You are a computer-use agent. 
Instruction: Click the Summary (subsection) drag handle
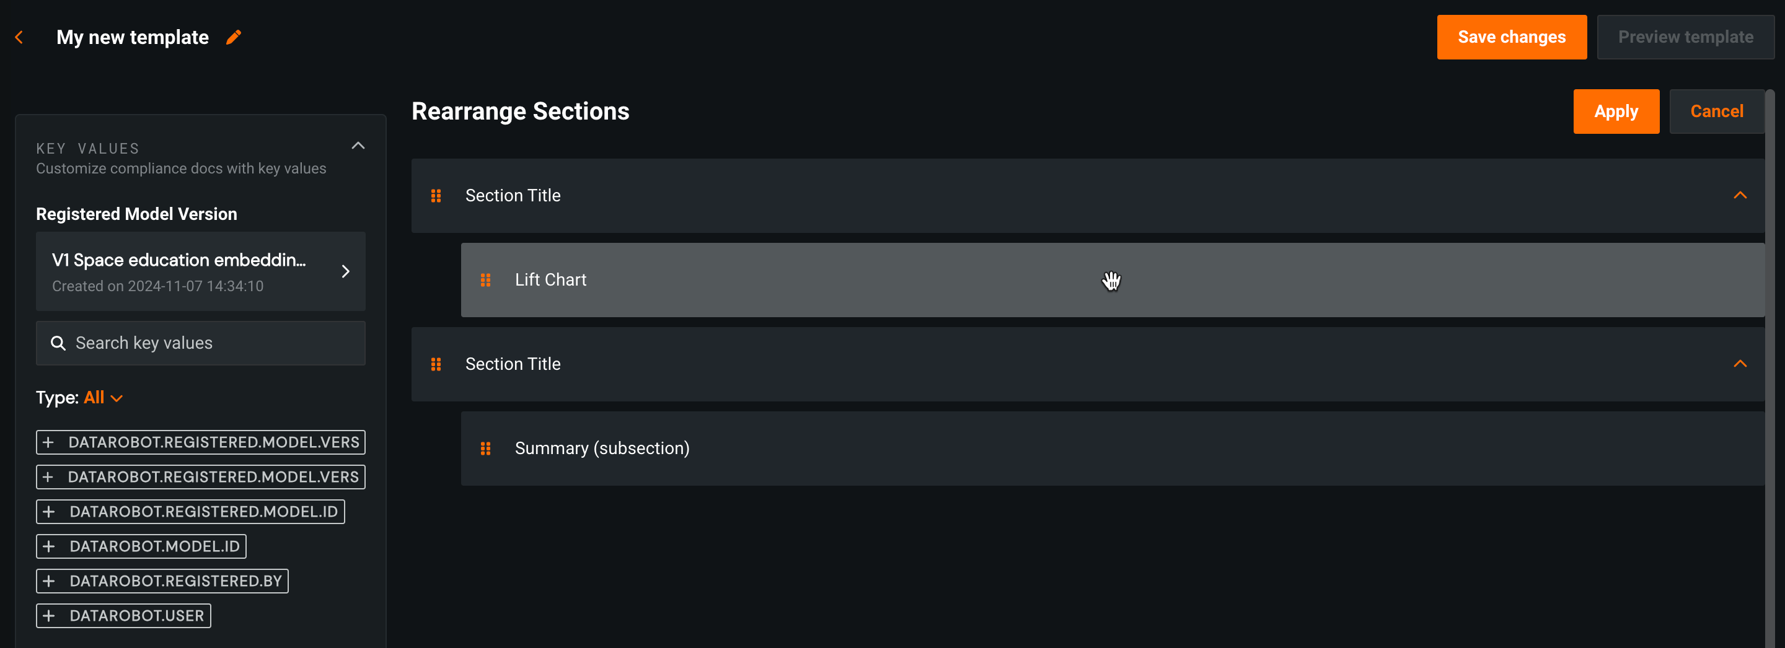pyautogui.click(x=485, y=449)
